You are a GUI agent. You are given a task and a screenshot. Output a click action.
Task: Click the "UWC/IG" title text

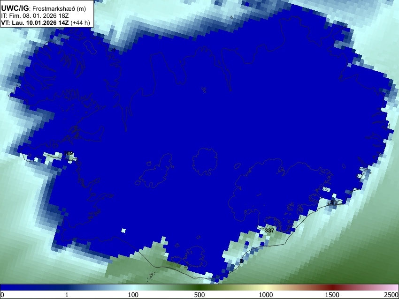coord(15,8)
